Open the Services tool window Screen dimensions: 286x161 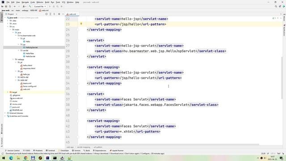click(76, 151)
